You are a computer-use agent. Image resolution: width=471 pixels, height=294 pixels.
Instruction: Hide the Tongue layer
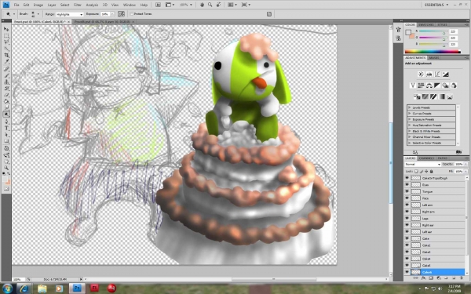[x=407, y=191]
